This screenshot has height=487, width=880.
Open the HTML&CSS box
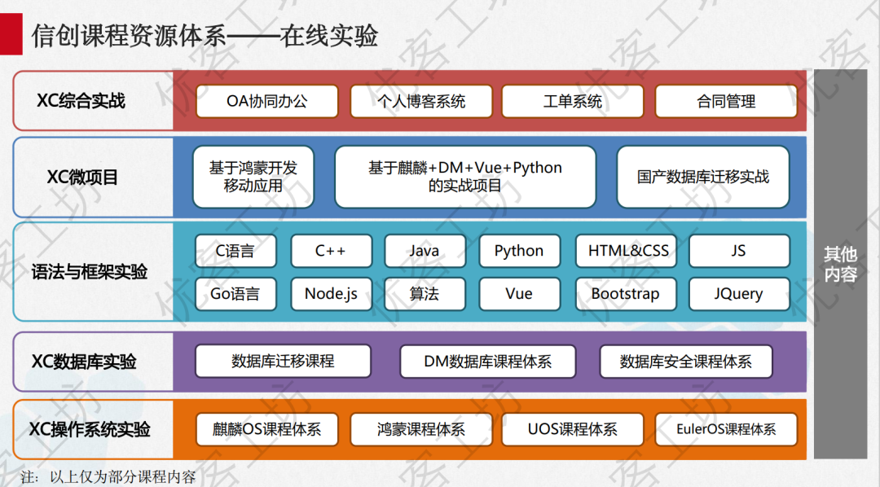click(627, 251)
